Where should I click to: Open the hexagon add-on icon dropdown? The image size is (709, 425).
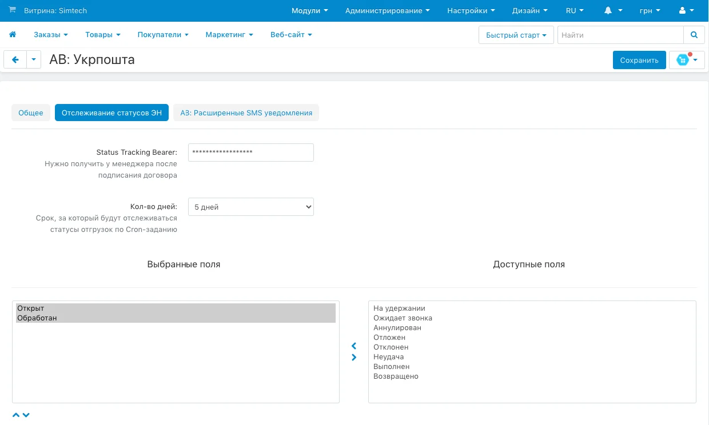pyautogui.click(x=687, y=60)
